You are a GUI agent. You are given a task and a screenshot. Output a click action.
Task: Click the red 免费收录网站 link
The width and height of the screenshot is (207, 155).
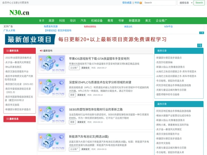(90, 26)
